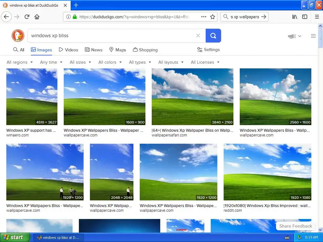Click the green secure padlock icon

pyautogui.click(x=75, y=17)
